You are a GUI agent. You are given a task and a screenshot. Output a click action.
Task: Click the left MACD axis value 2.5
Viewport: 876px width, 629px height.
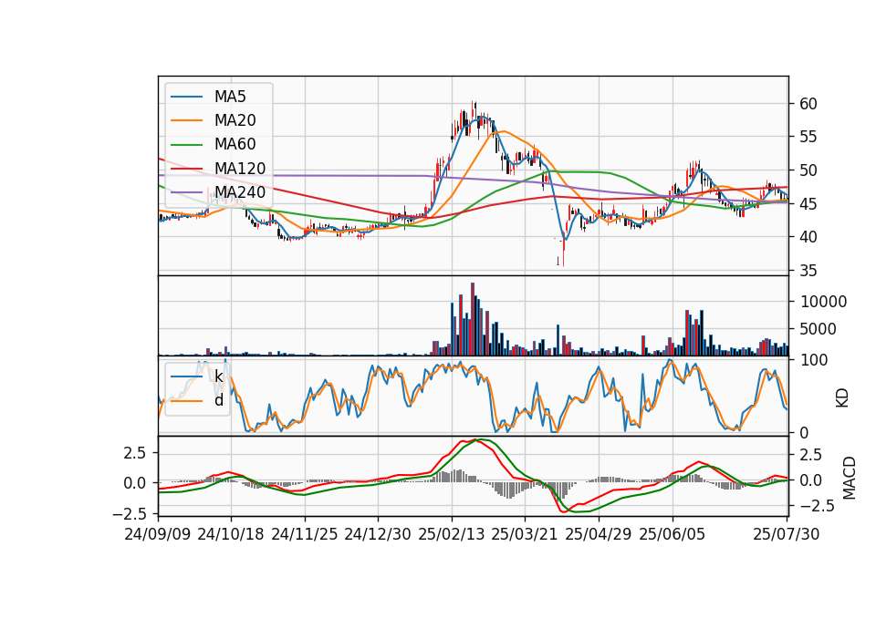coord(135,453)
